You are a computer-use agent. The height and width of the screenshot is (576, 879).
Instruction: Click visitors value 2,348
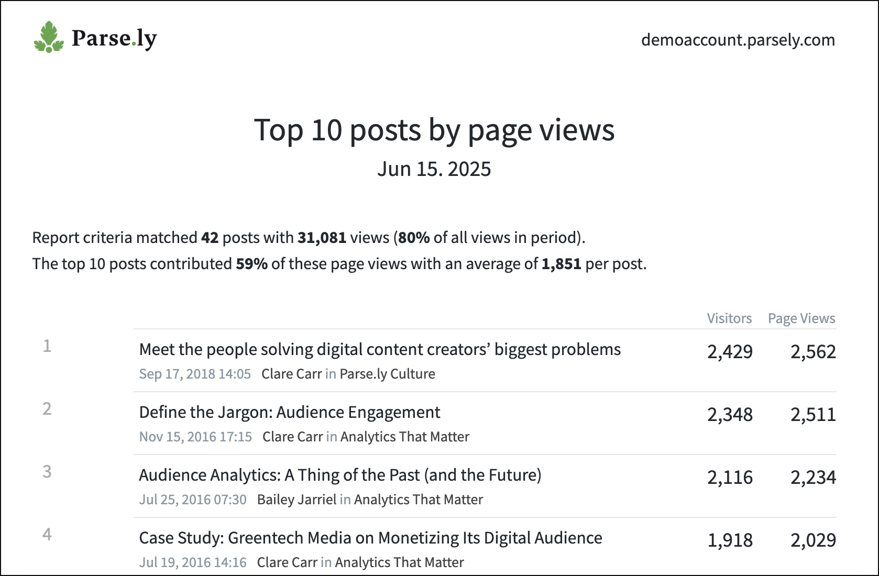click(x=730, y=415)
